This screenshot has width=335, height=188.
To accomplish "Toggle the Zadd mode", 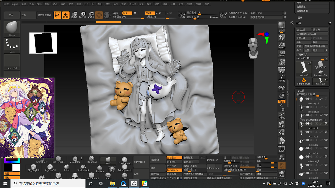I will coord(149,13).
